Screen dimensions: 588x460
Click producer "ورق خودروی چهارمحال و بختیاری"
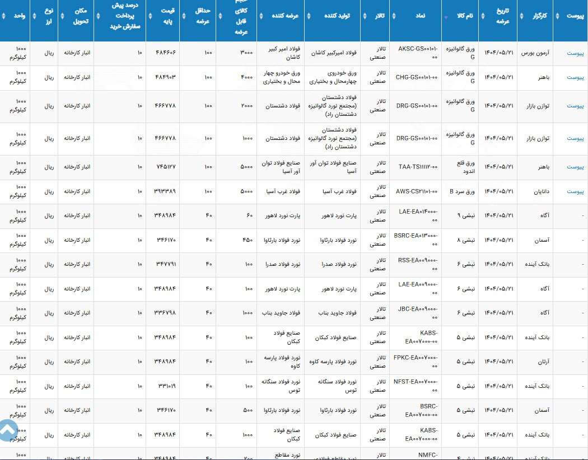coord(333,77)
